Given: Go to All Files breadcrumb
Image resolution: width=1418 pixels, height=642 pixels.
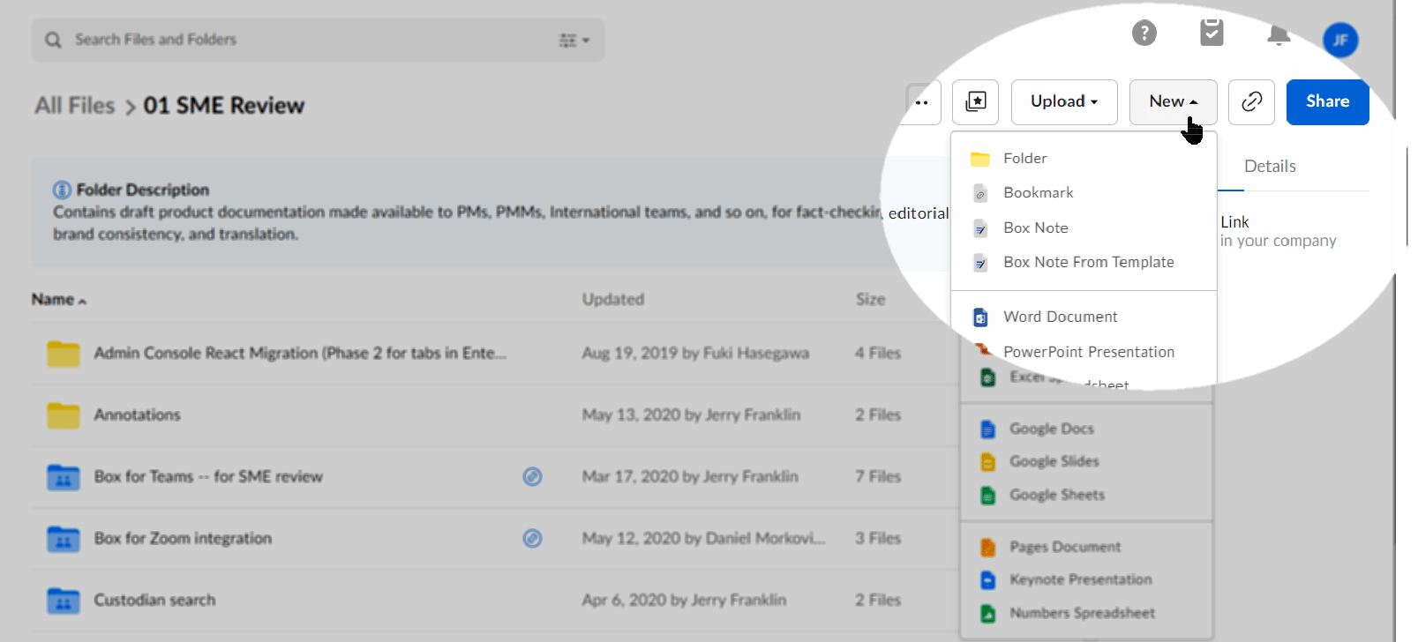Looking at the screenshot, I should click(x=75, y=106).
